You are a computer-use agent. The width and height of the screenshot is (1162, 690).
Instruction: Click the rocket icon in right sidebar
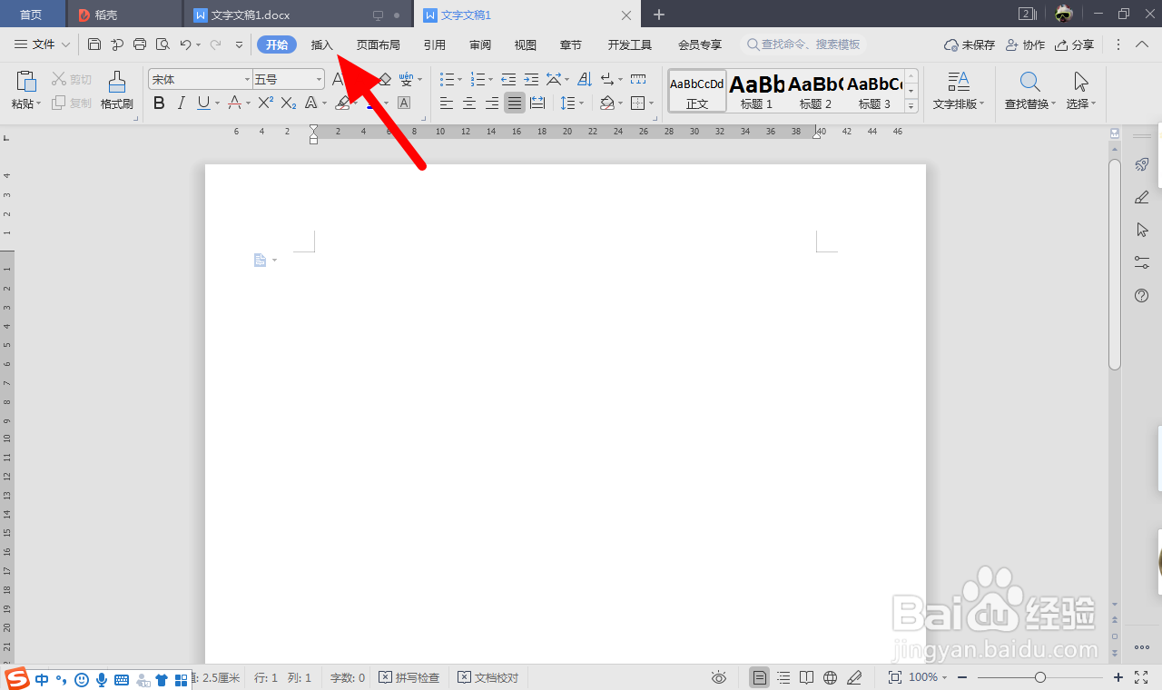click(1142, 164)
